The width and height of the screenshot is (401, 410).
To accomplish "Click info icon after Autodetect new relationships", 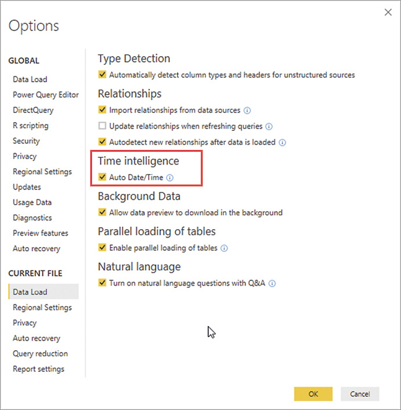I will 282,143.
